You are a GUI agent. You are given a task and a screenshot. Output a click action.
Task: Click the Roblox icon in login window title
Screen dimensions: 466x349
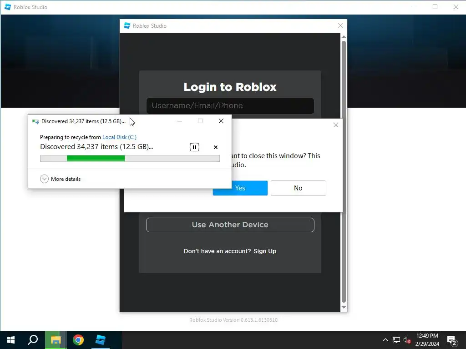[x=127, y=25]
